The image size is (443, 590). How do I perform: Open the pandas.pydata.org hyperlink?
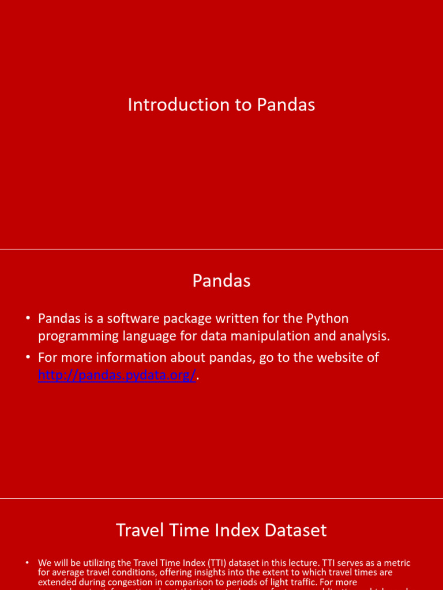click(117, 375)
